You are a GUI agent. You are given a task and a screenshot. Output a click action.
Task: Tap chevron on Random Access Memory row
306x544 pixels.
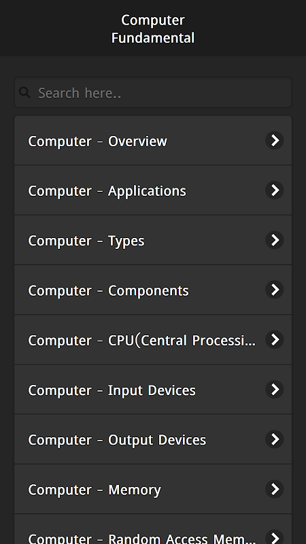click(x=275, y=537)
